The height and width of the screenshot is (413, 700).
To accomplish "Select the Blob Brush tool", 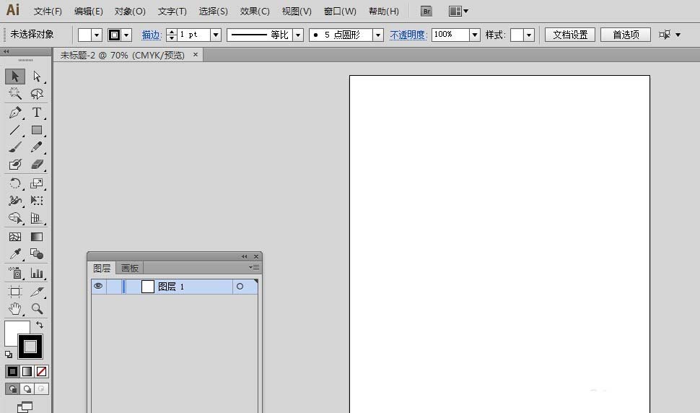I will (x=14, y=165).
